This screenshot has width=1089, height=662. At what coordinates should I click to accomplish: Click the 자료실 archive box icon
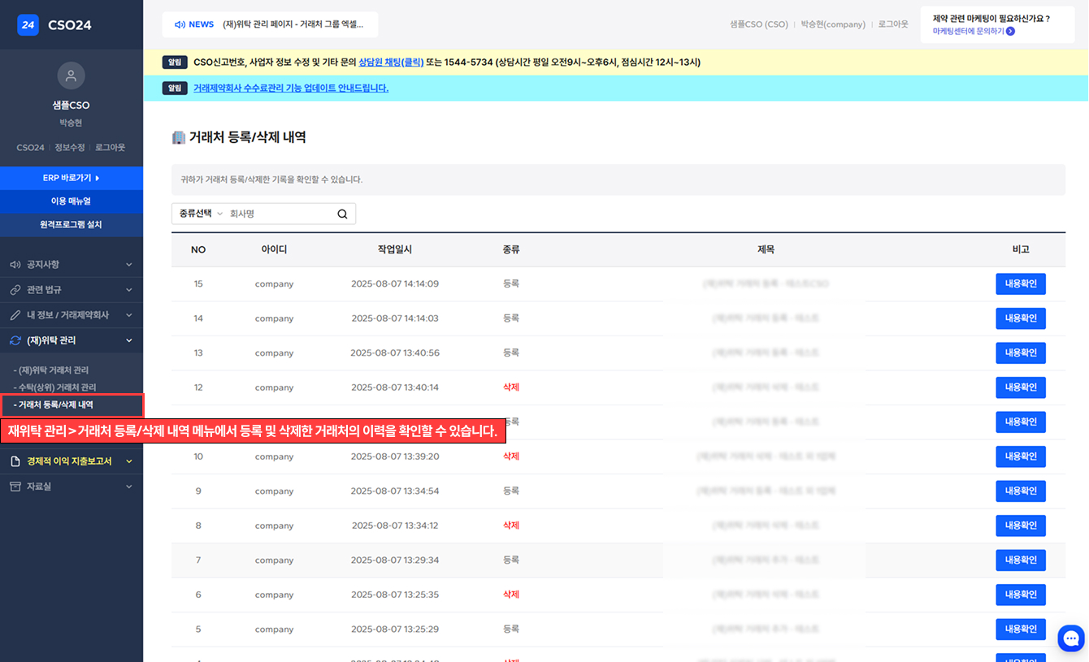[x=15, y=487]
